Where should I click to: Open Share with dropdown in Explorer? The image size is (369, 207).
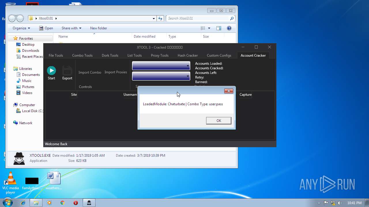click(71, 28)
